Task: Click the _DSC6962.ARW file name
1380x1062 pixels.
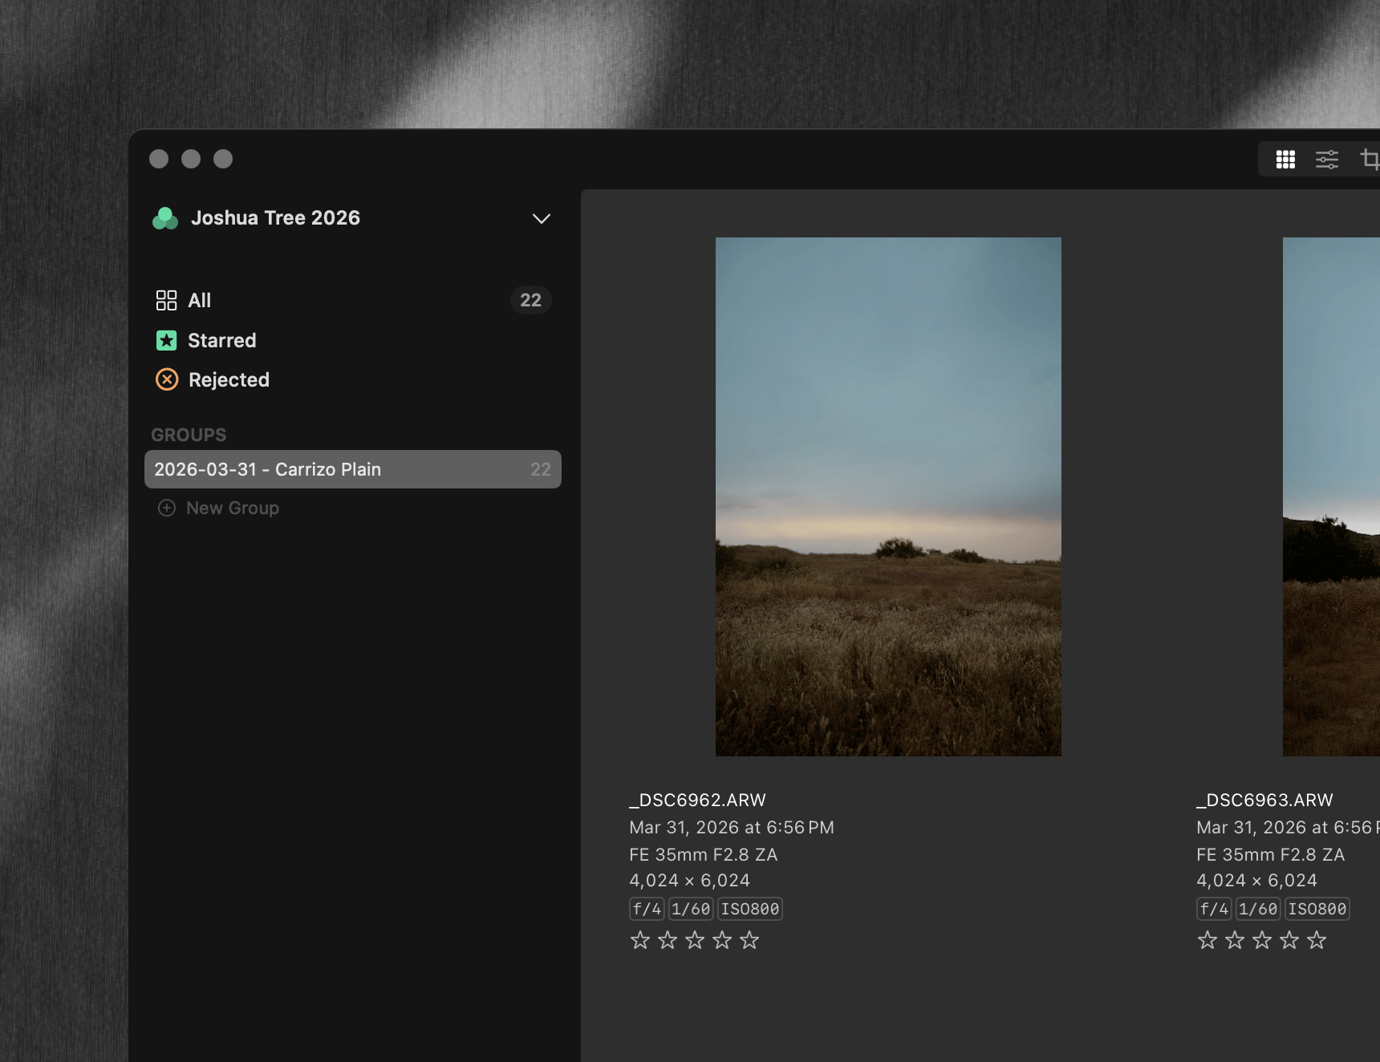Action: point(697,800)
